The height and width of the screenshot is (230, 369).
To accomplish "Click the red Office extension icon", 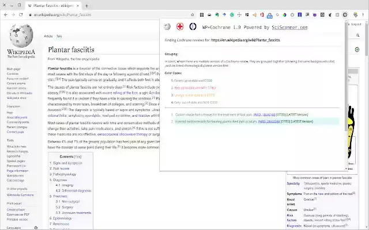I will click(262, 14).
